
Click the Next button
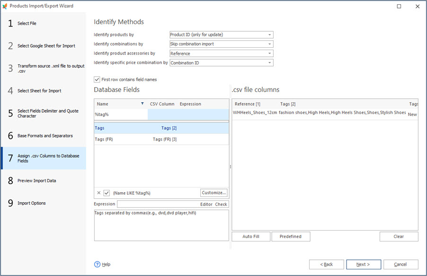[364, 264]
